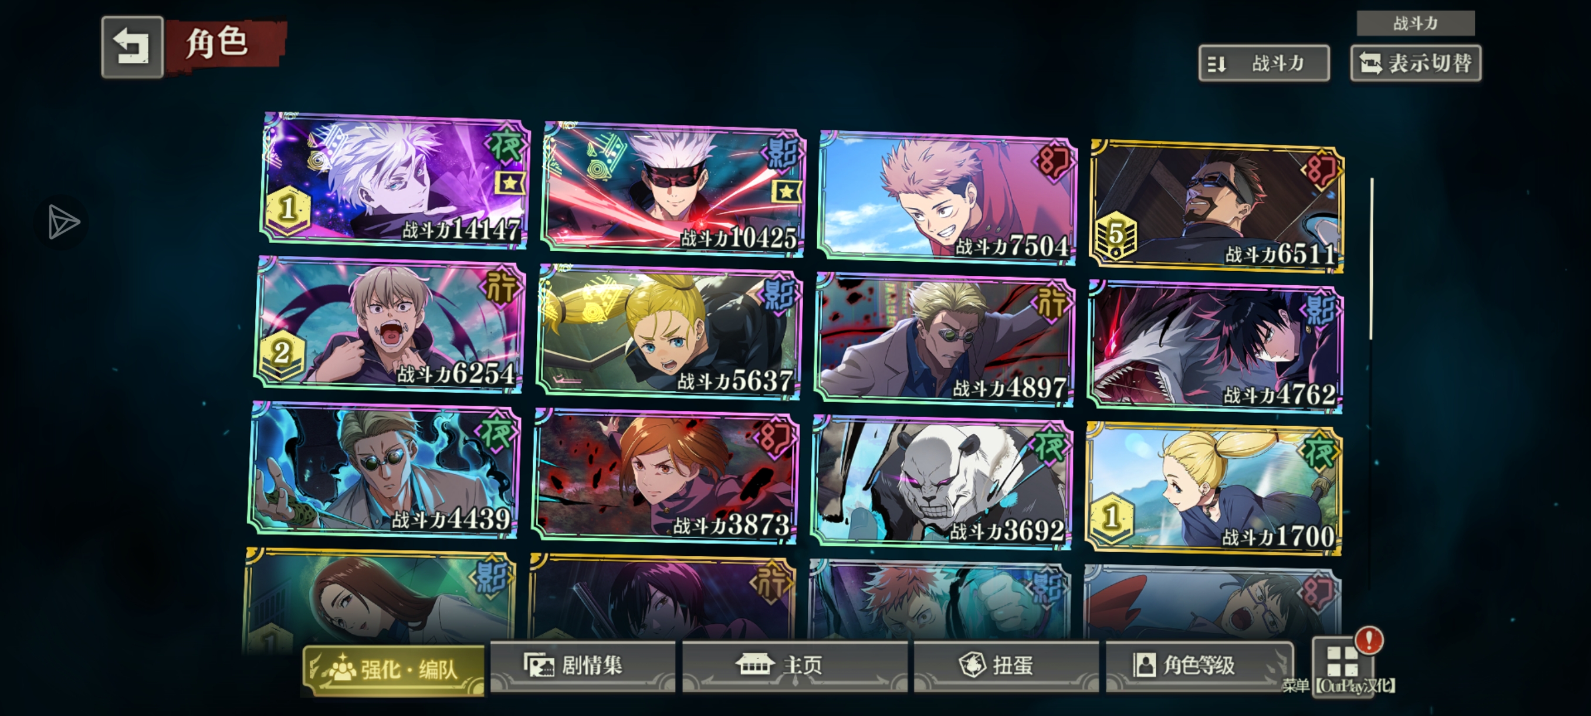
Task: Tap the paper-plane icon on left edge
Action: (62, 222)
